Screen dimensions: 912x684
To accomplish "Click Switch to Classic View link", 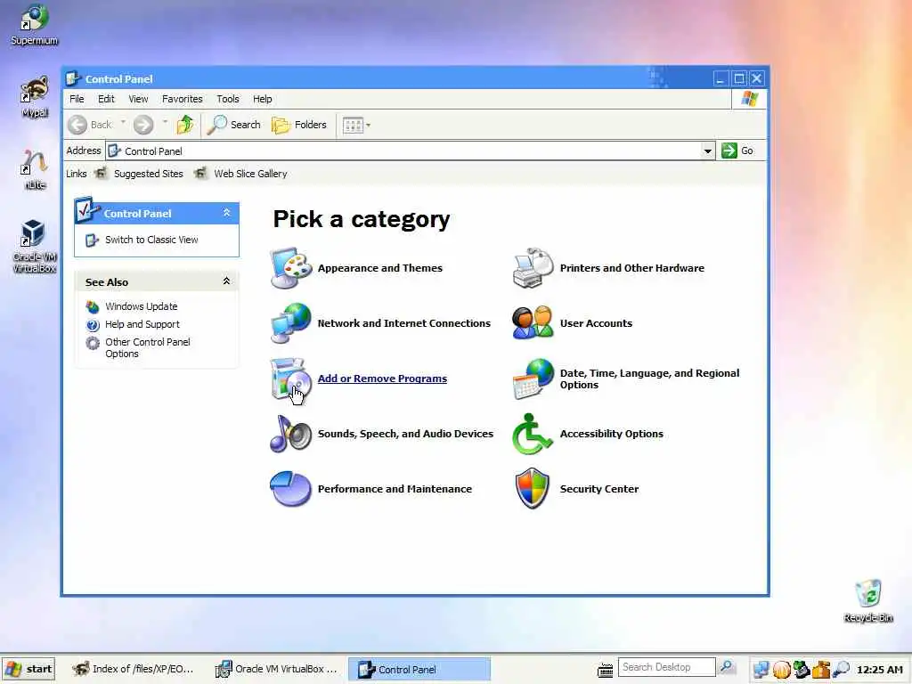I will tap(151, 240).
